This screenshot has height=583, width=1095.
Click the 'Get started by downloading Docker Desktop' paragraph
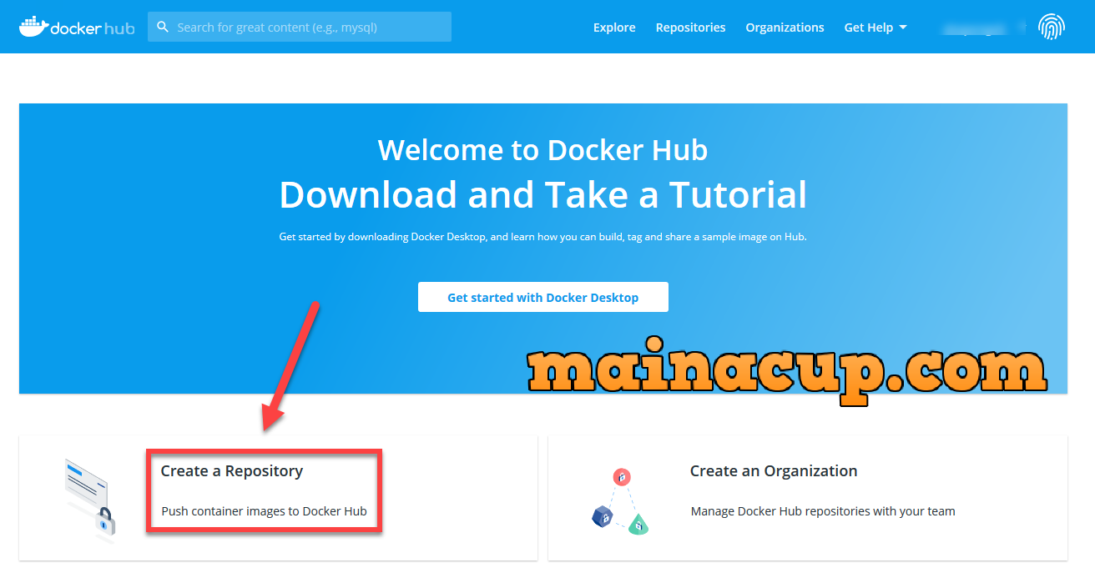coord(542,237)
